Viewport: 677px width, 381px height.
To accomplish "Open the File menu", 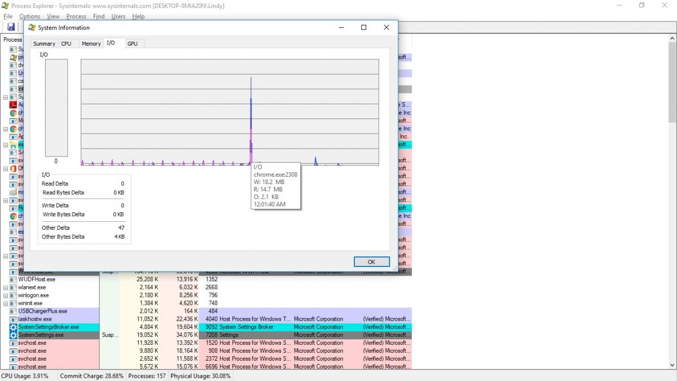I will [7, 16].
